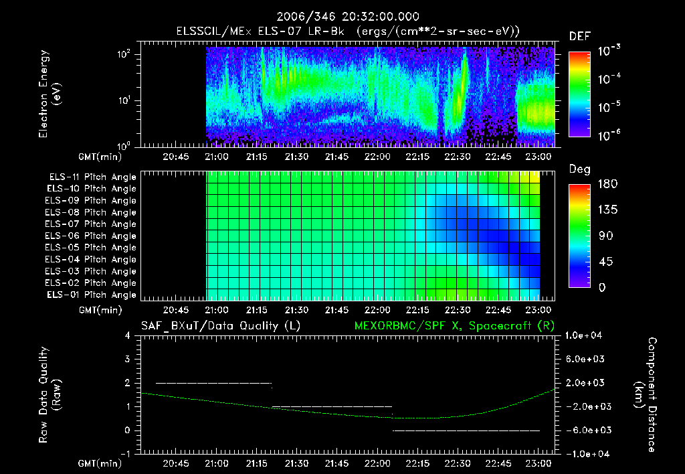Click 23:00 under the pitch angle panel
This screenshot has height=474, width=685.
[539, 310]
